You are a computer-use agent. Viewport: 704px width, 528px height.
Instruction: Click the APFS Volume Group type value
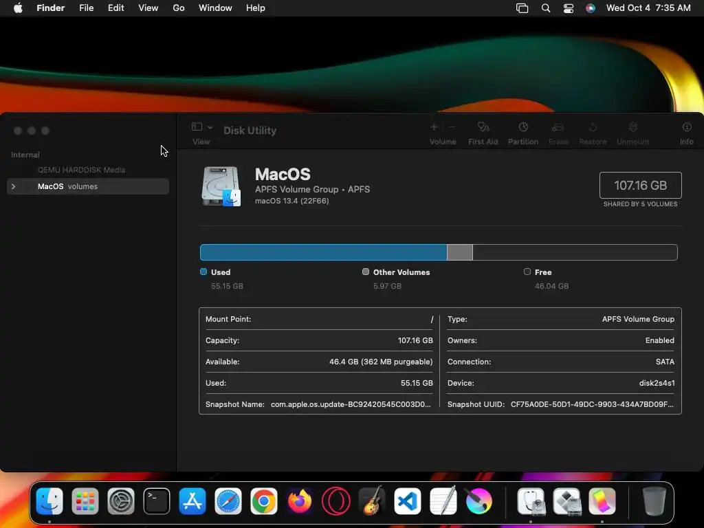coord(638,319)
